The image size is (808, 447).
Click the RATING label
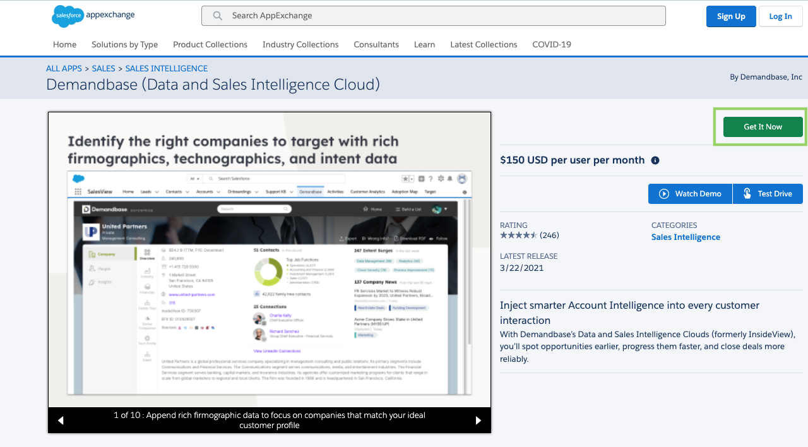514,225
